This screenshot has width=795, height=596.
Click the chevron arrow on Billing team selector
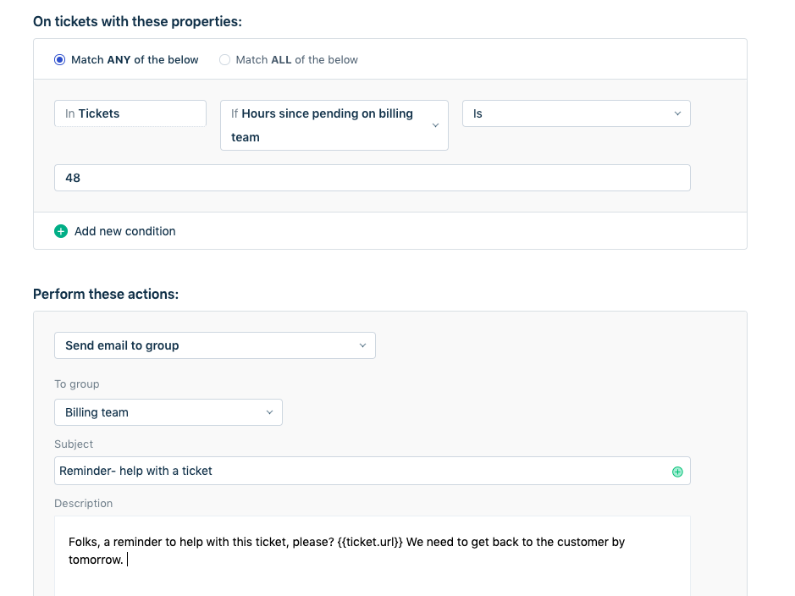pos(270,412)
